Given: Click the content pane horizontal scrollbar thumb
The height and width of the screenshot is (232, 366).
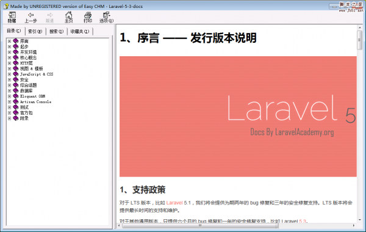Looking at the screenshot, I should coord(200,225).
